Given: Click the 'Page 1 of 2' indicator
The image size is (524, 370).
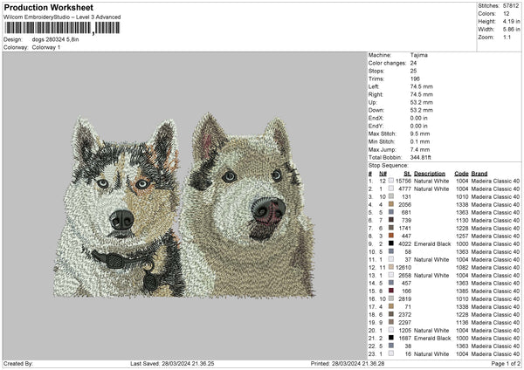Looking at the screenshot, I should 506,364.
